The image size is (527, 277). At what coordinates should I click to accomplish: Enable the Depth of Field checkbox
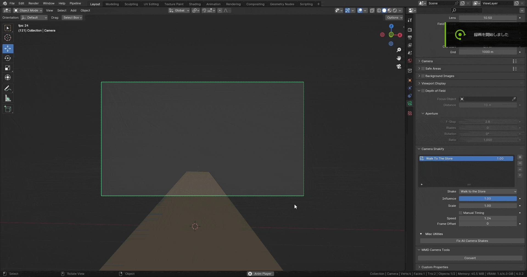click(x=423, y=91)
